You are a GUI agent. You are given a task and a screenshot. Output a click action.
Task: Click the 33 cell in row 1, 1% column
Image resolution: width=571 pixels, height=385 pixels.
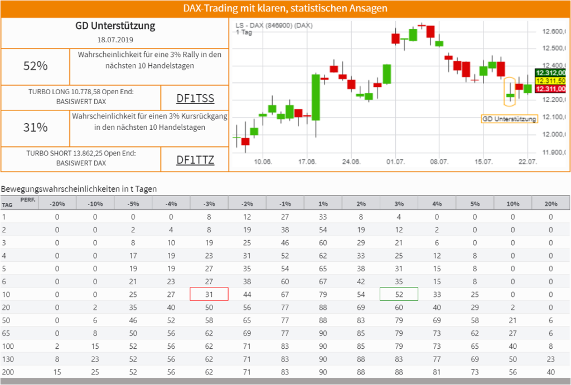(323, 217)
